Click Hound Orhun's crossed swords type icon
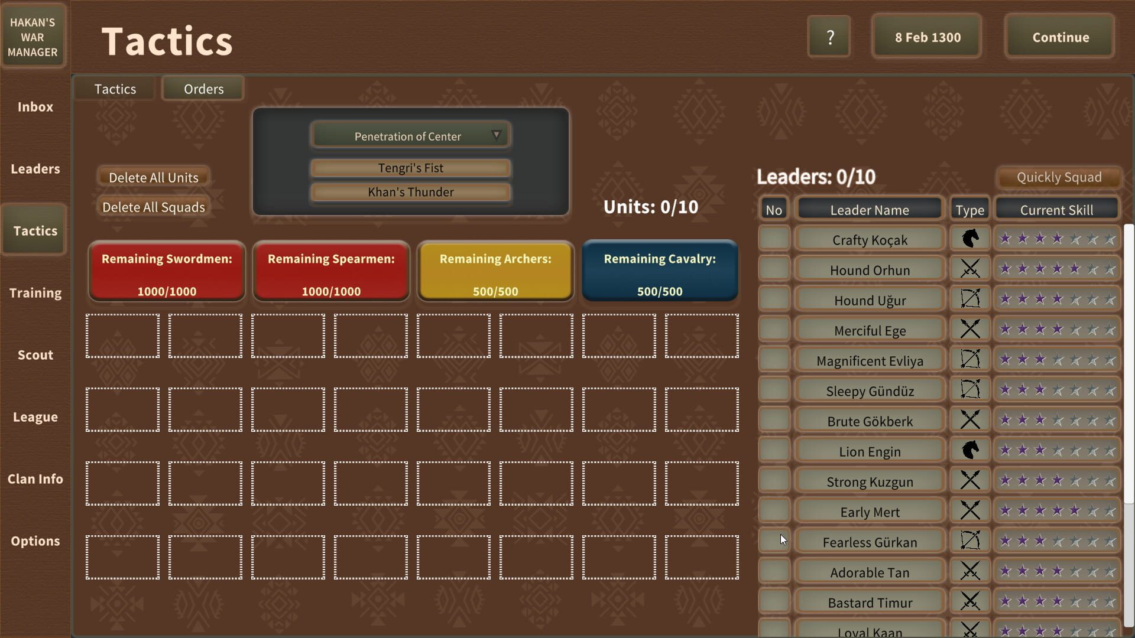This screenshot has height=638, width=1135. pyautogui.click(x=969, y=269)
